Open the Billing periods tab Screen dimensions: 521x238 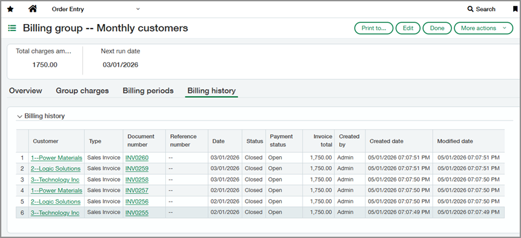pos(148,91)
